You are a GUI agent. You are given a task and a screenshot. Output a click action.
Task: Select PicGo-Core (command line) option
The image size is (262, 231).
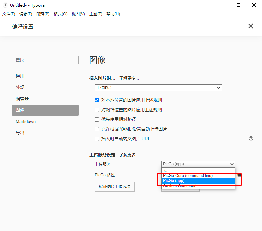tap(188, 176)
